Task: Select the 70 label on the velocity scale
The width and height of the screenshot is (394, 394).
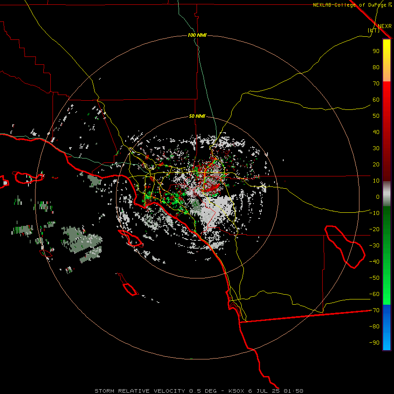Action: [x=376, y=84]
